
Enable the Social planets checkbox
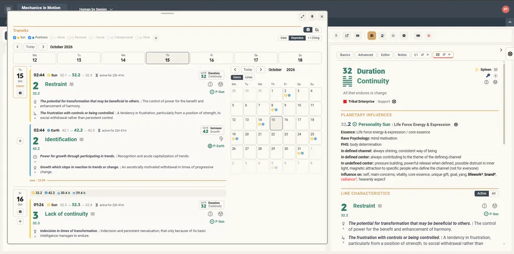(90, 38)
